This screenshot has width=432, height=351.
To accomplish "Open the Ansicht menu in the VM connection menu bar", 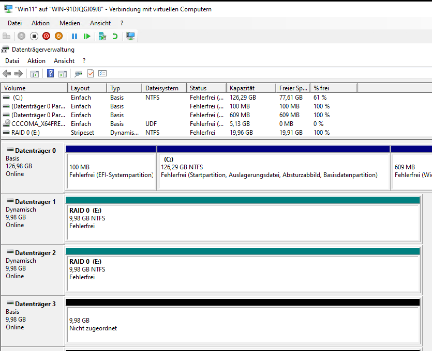I will click(100, 23).
